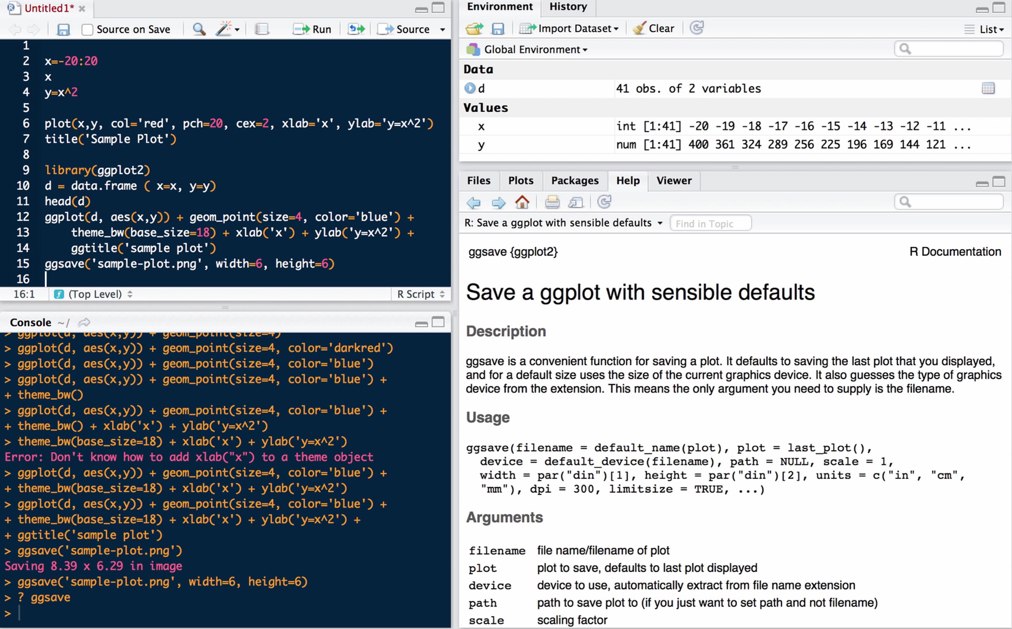
Task: Click the x value row in environment
Action: [x=735, y=126]
